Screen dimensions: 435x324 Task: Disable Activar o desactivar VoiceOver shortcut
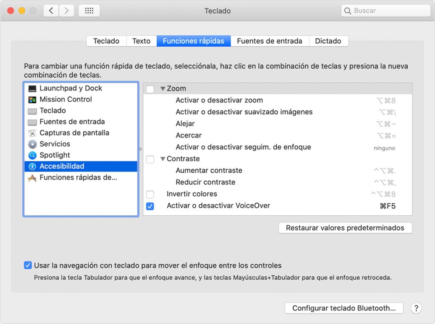[150, 206]
